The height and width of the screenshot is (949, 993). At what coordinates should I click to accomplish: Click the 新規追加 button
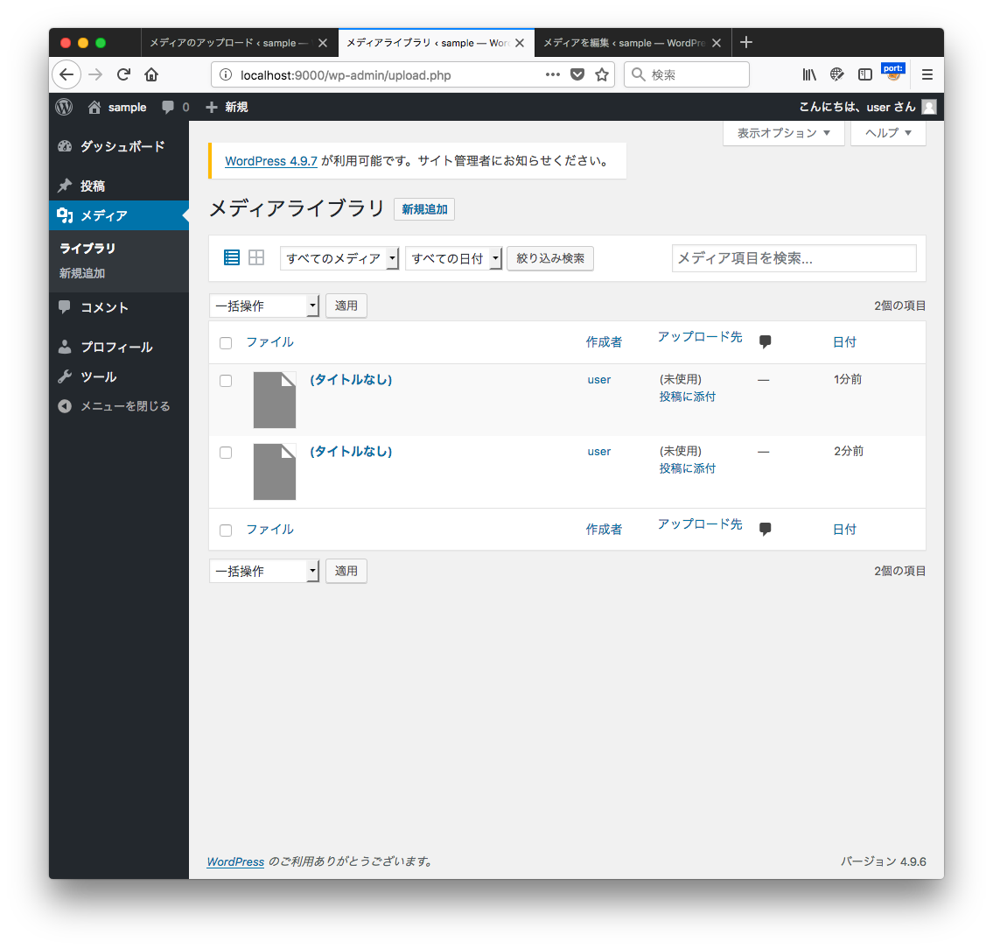click(424, 208)
